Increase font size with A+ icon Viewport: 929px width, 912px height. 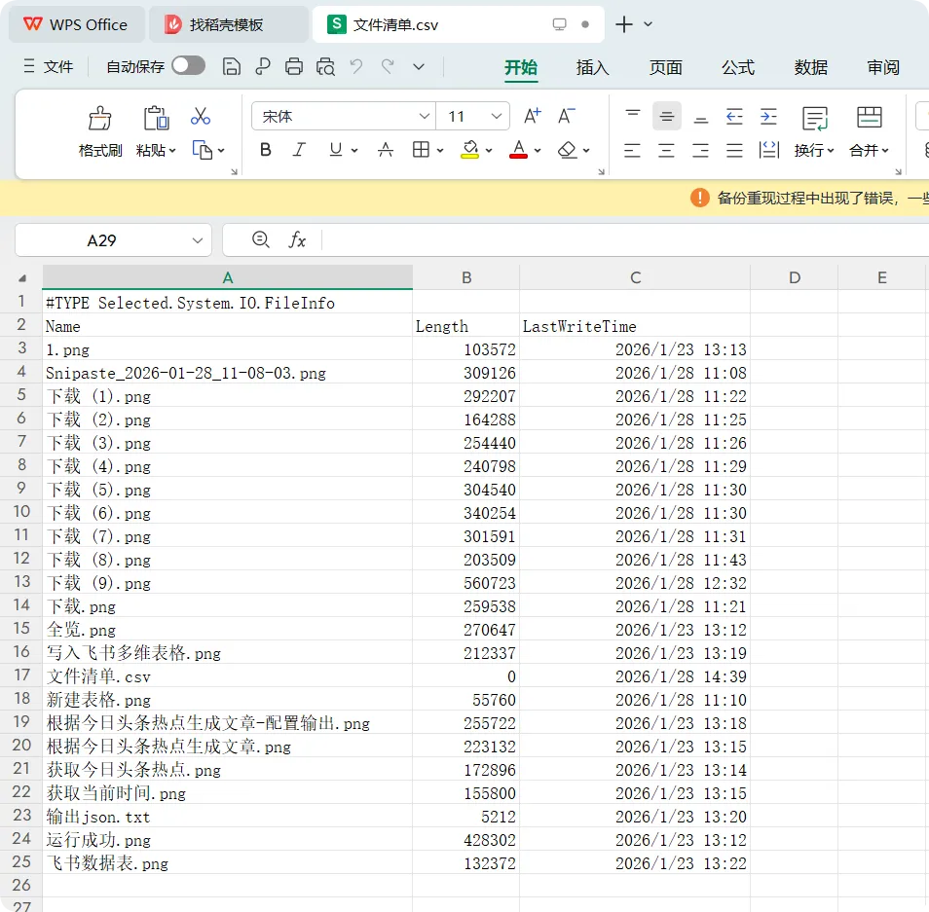click(532, 116)
